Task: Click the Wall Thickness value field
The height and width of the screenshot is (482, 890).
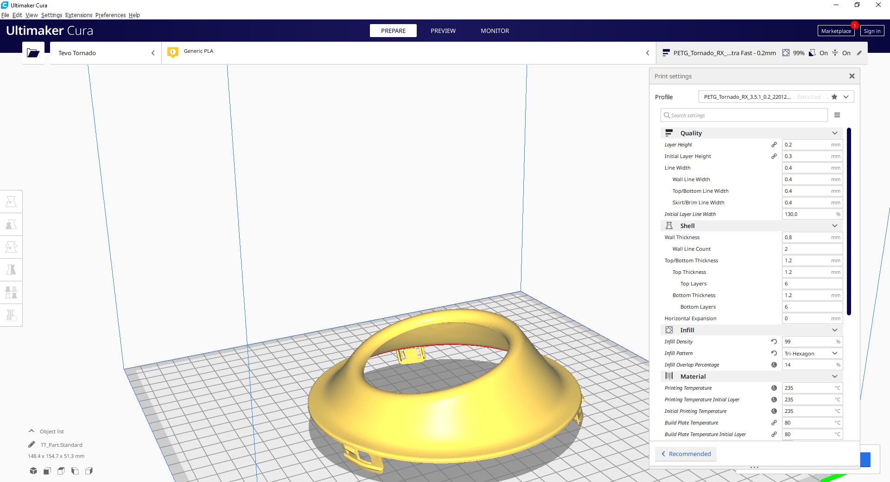Action: click(x=812, y=237)
